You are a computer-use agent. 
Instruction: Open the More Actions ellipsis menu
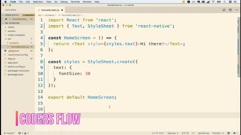click(x=237, y=10)
